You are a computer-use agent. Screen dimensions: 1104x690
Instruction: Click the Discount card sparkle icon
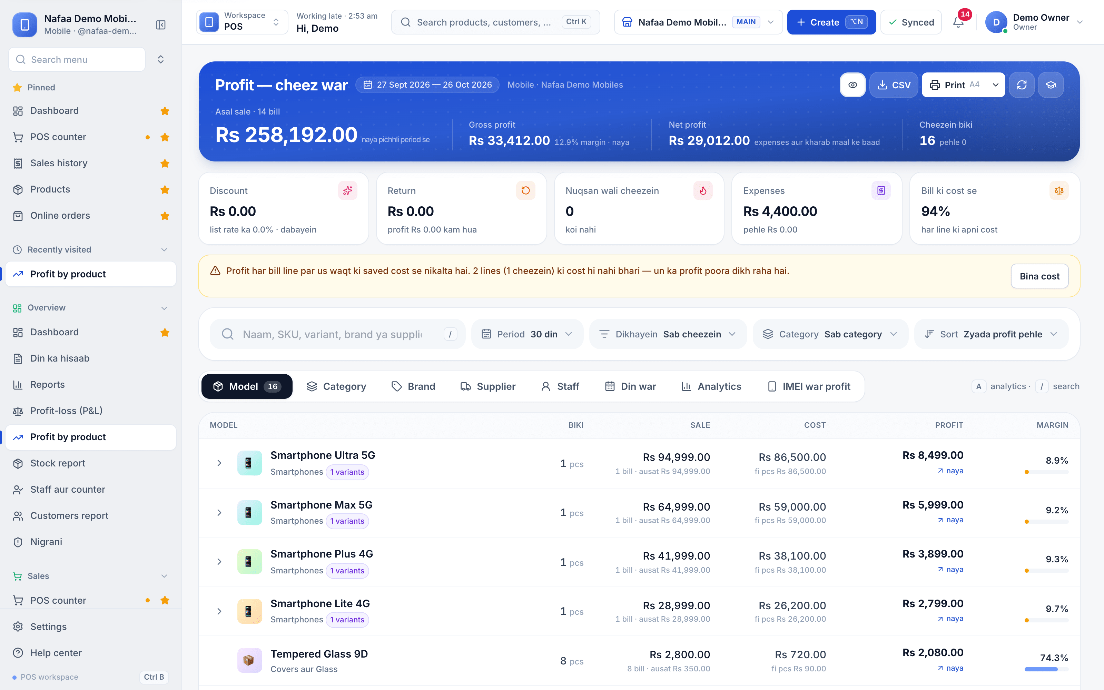348,190
